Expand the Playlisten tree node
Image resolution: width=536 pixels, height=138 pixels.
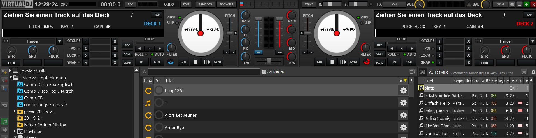[15, 131]
